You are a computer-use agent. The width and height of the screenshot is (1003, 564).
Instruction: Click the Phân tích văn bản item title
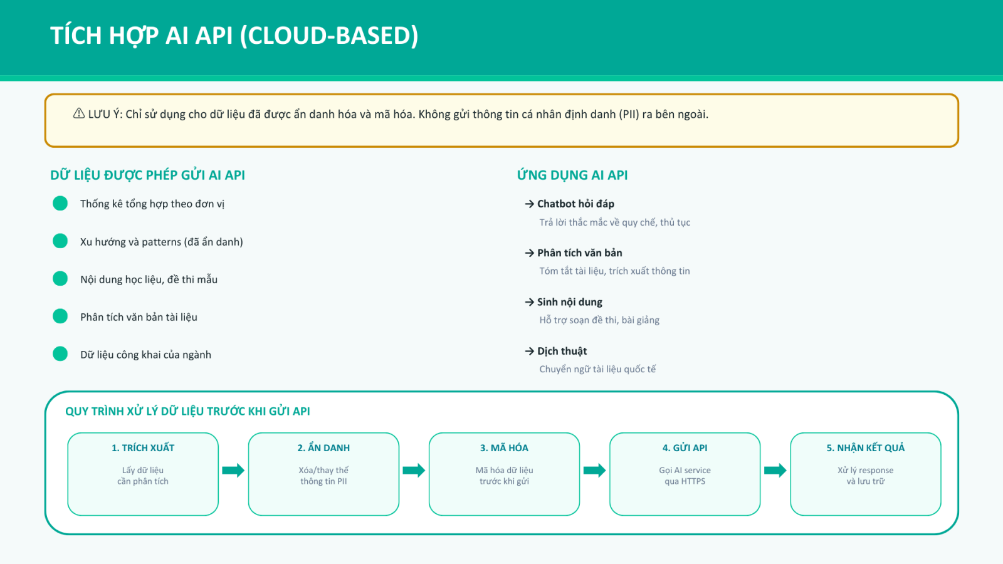pyautogui.click(x=579, y=253)
